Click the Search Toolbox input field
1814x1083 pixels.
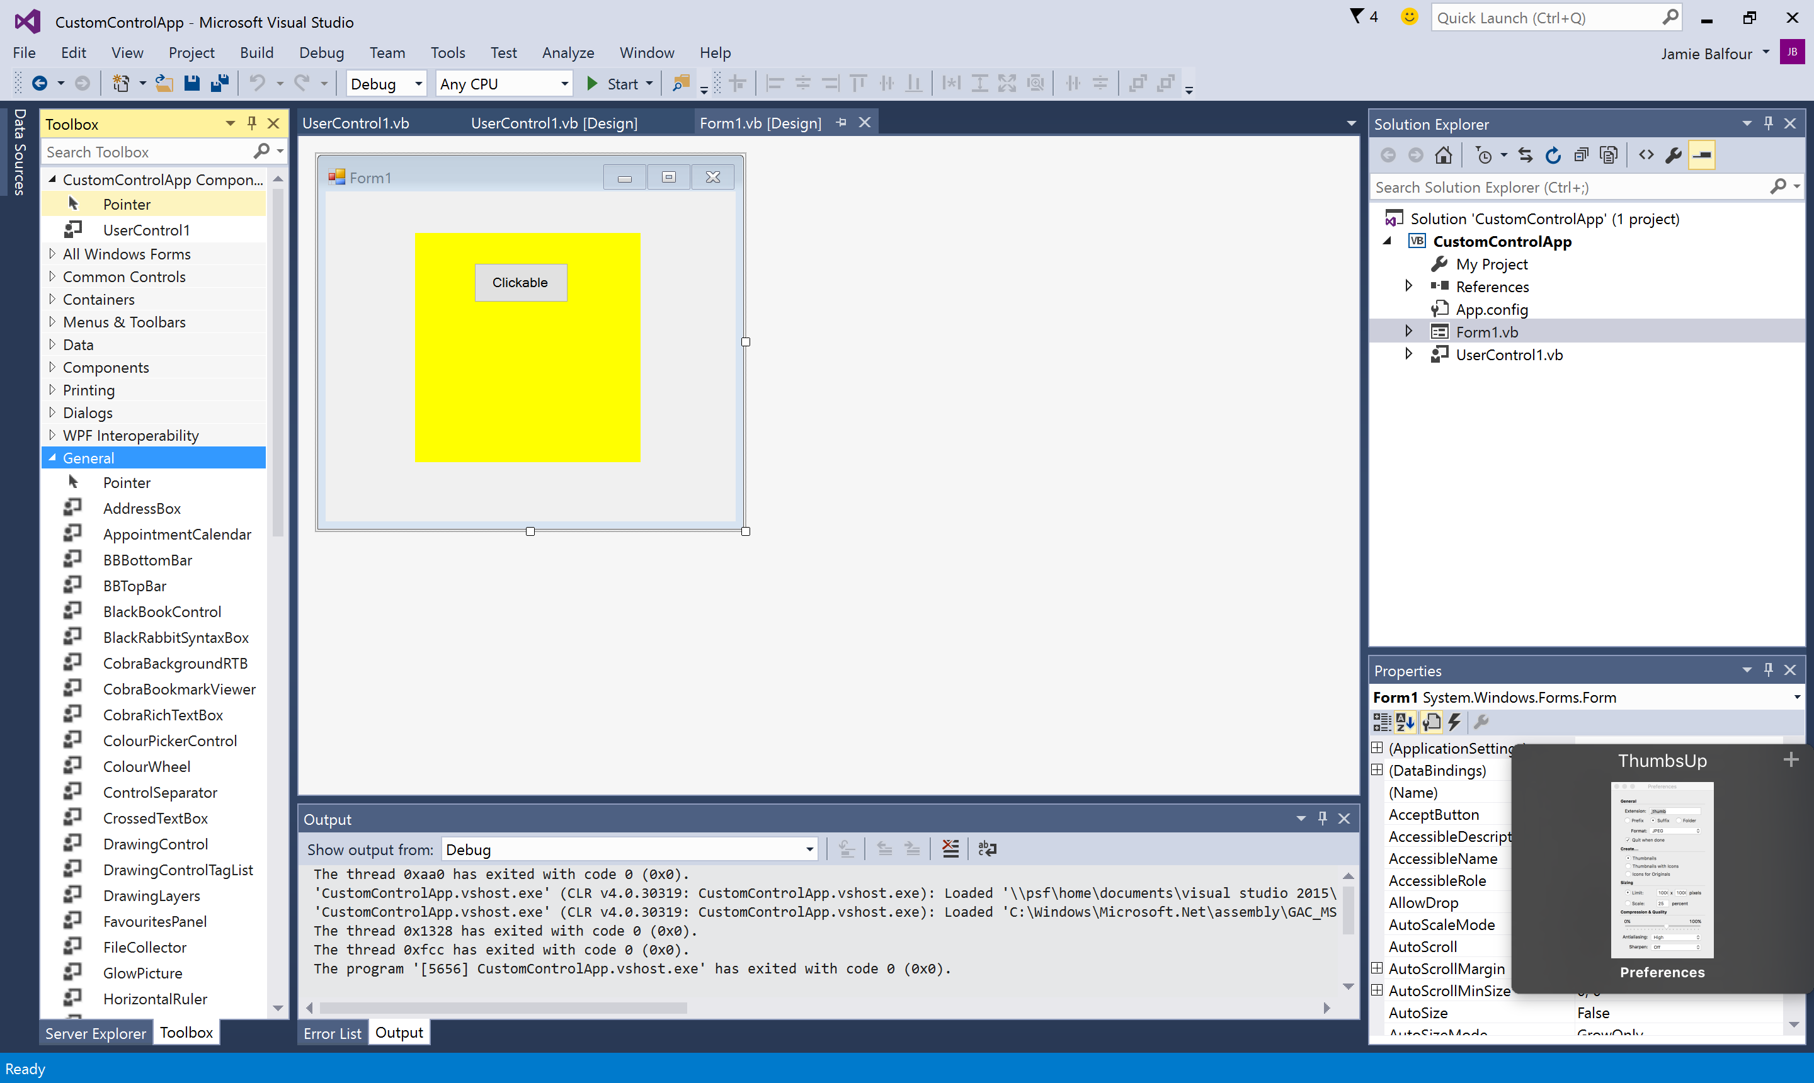click(149, 152)
